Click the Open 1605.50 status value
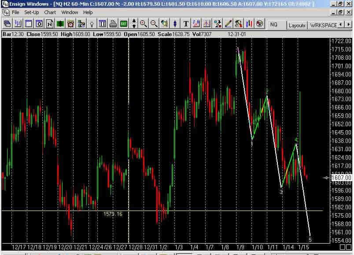The width and height of the screenshot is (354, 255). pos(139,34)
